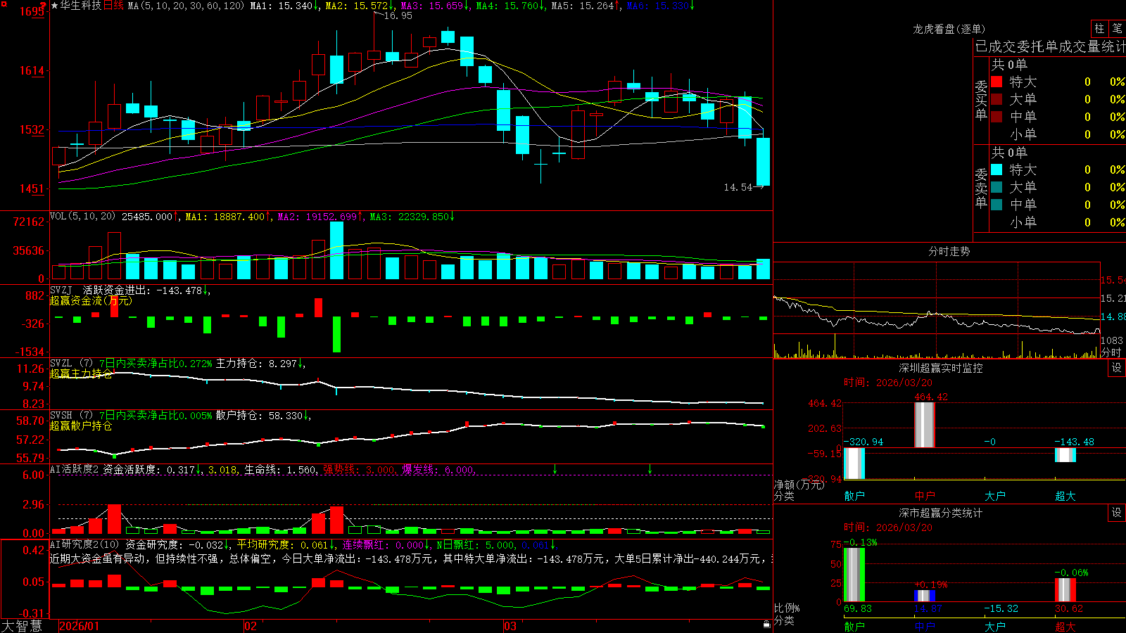1126x633 pixels.
Task: Click the 14.54 low price marker
Action: click(738, 187)
